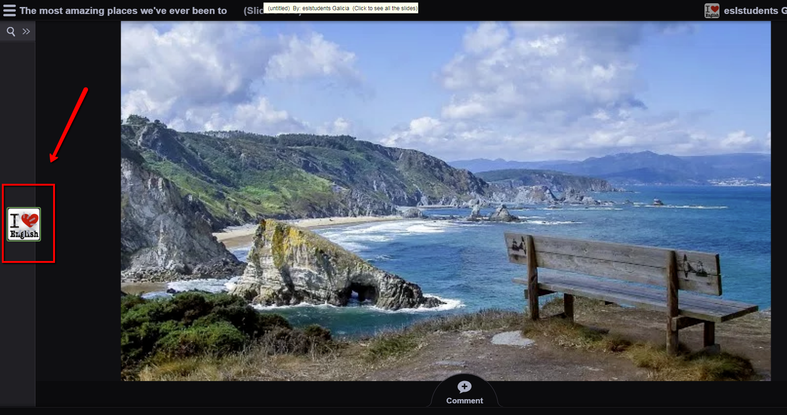Click the eslstudents avatar in header
Screen dimensions: 787x415
coord(712,10)
